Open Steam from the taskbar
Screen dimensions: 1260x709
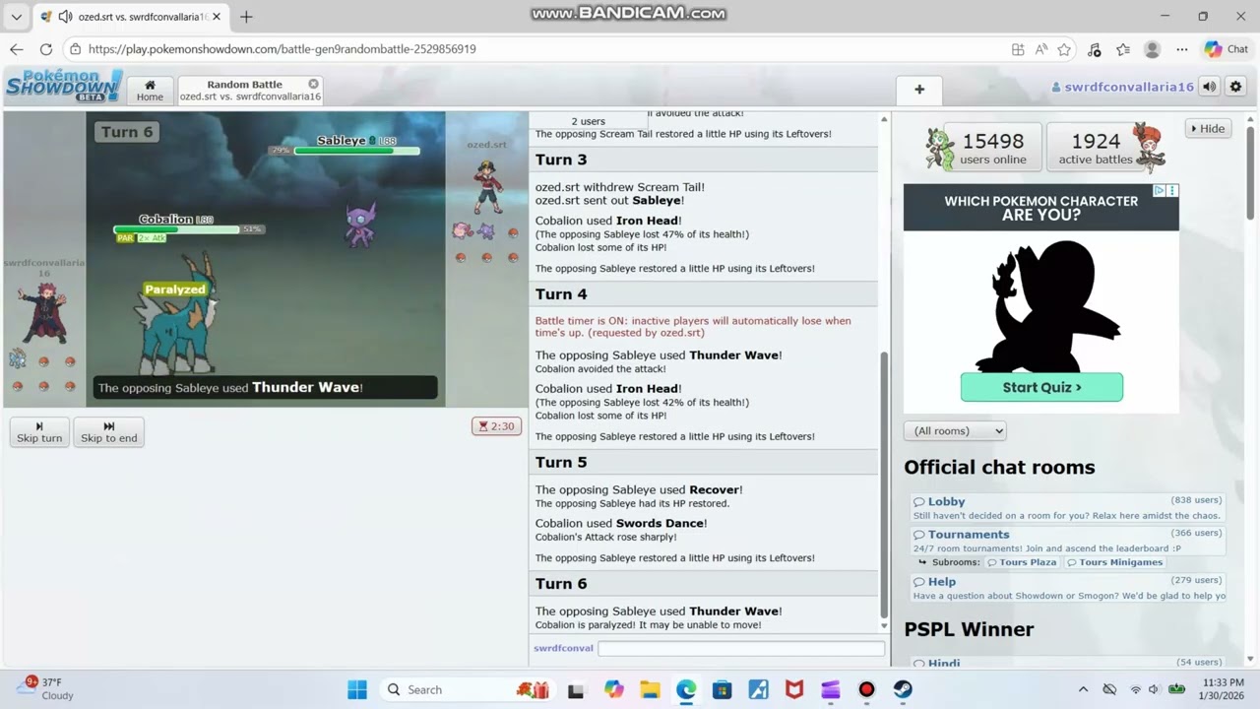click(x=903, y=689)
